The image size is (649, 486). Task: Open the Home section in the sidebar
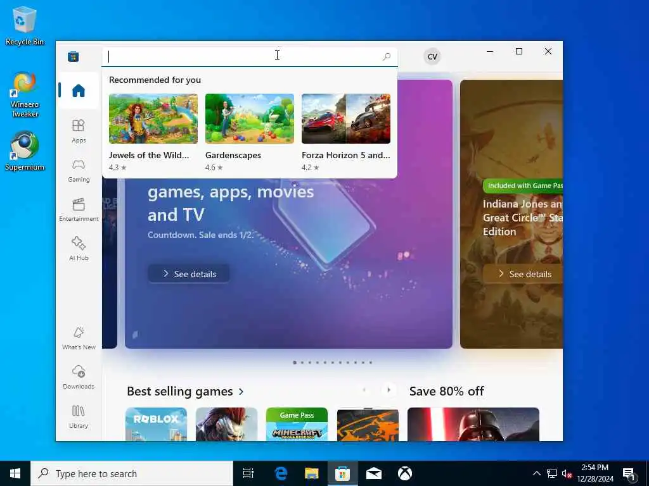(x=79, y=90)
